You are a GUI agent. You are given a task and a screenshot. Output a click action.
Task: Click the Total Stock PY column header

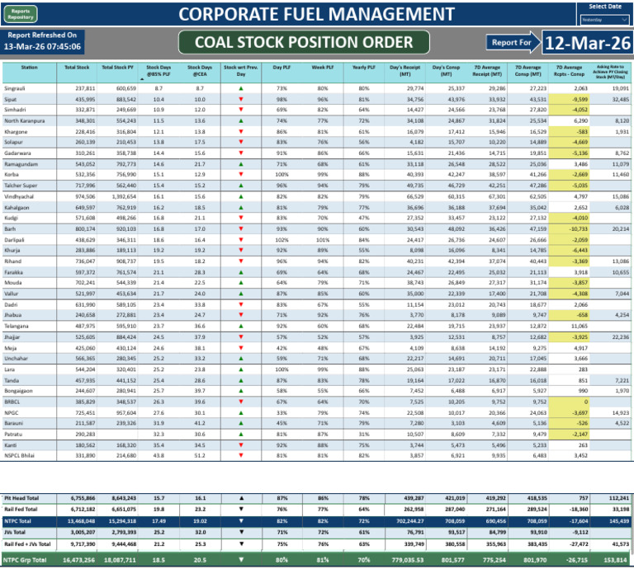pyautogui.click(x=117, y=68)
